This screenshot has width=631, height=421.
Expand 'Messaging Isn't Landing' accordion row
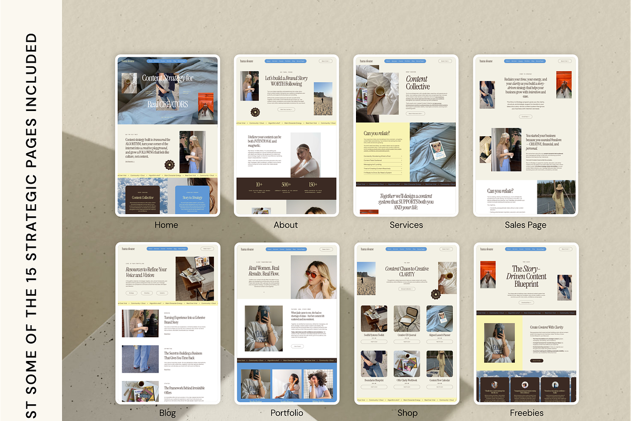[x=382, y=164]
